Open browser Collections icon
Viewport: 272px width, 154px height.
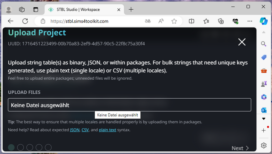[x=221, y=21]
